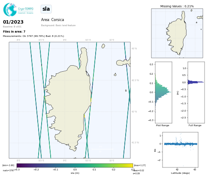
Task: Click the small island north of Cap Corse
Action: [103, 46]
